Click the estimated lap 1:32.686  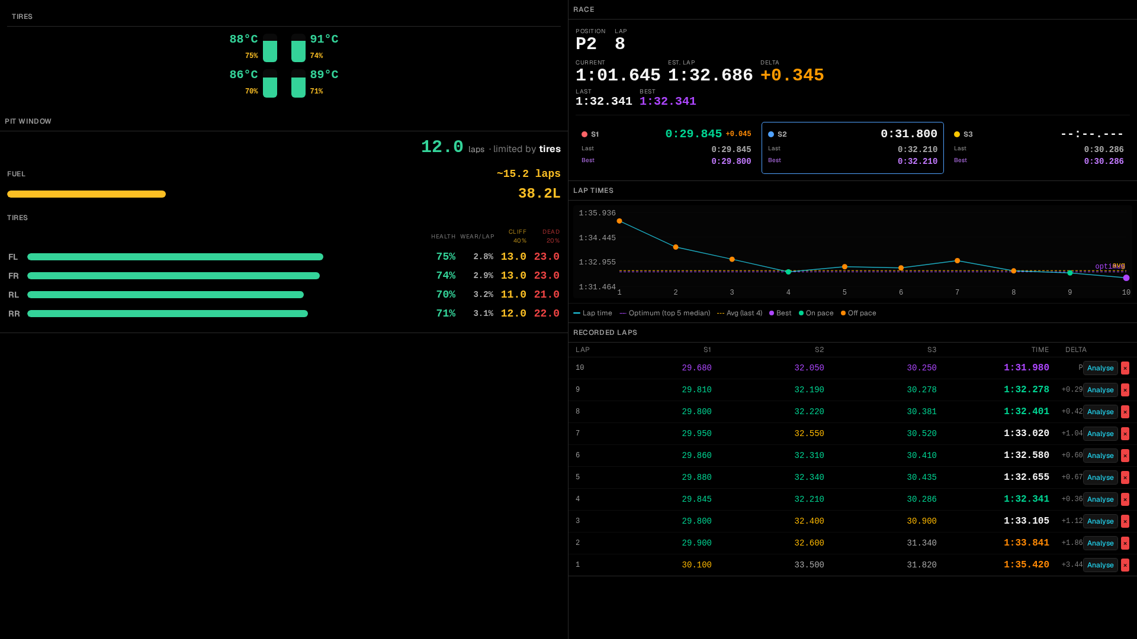tap(711, 75)
